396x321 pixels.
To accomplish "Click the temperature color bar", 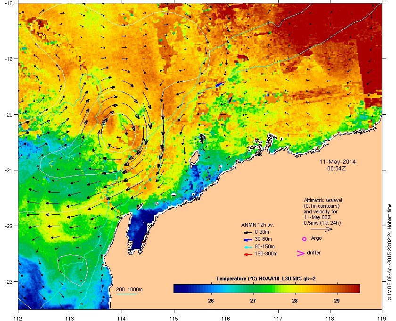I will click(267, 288).
